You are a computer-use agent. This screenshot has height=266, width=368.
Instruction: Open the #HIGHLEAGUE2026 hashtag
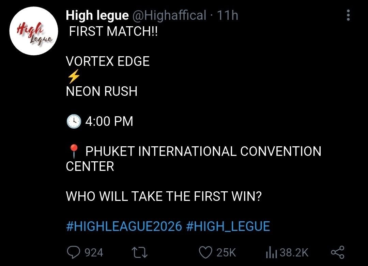click(x=124, y=226)
